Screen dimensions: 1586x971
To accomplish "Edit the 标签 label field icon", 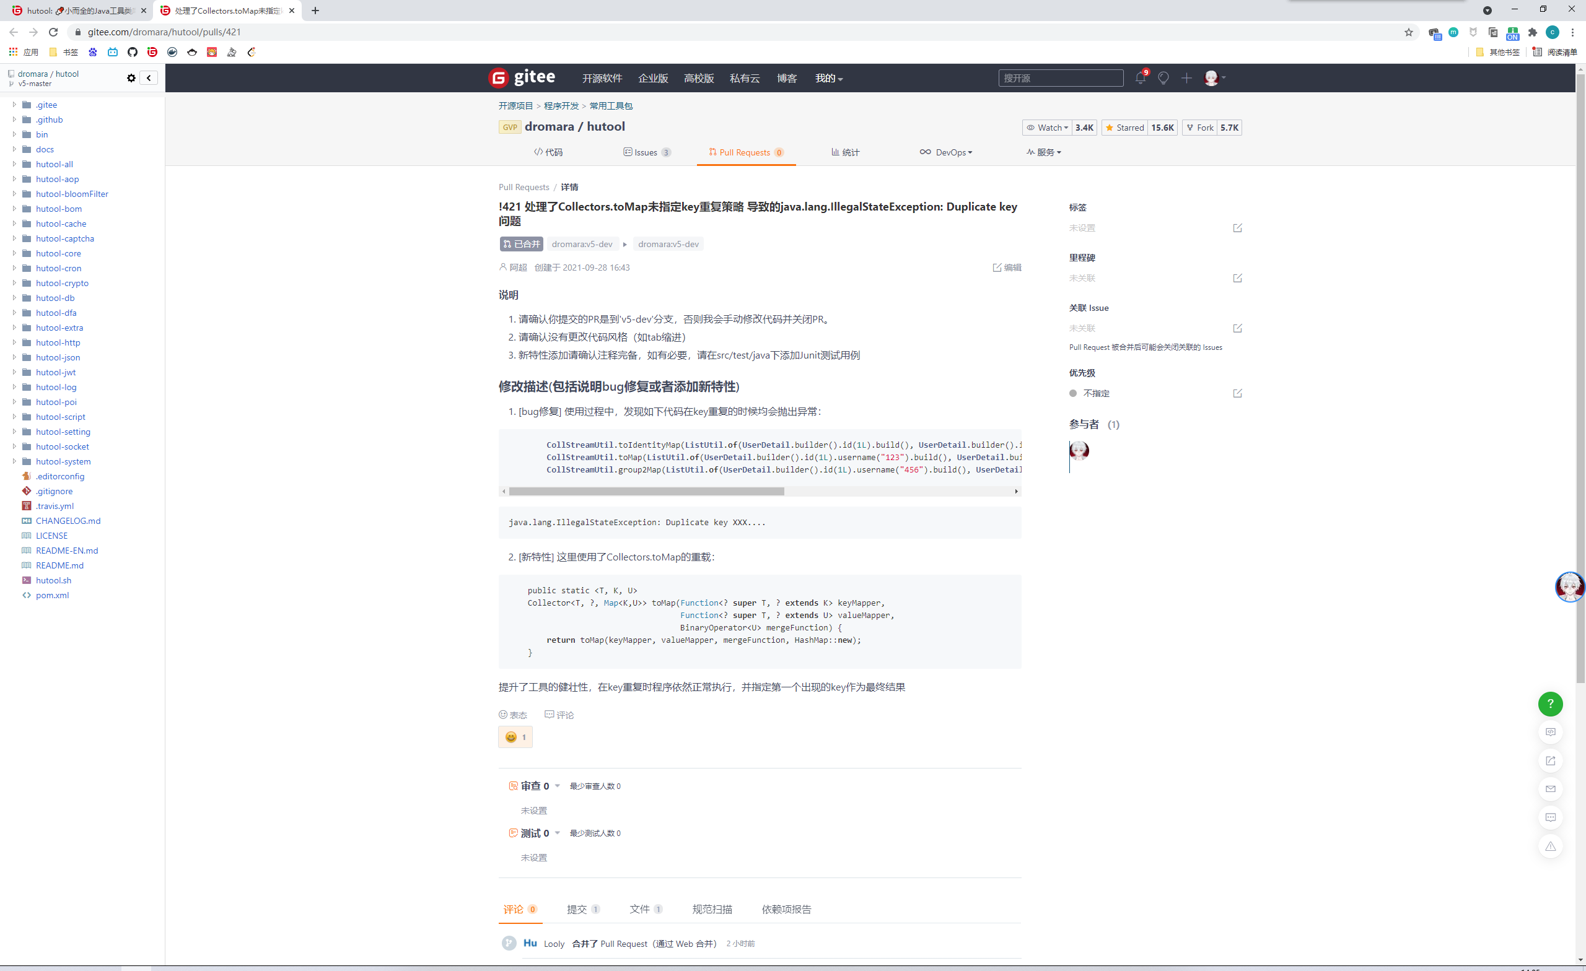I will click(x=1237, y=228).
